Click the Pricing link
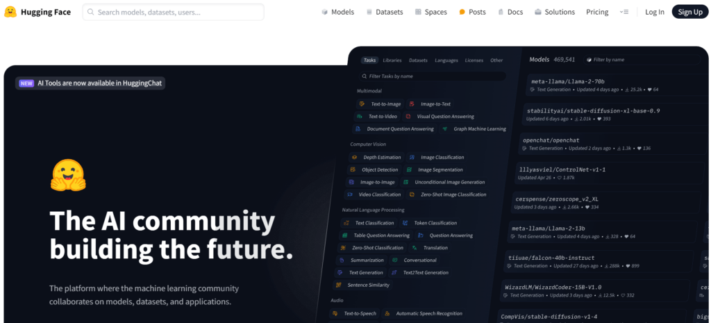Screen dimensions: 711x323 (597, 13)
